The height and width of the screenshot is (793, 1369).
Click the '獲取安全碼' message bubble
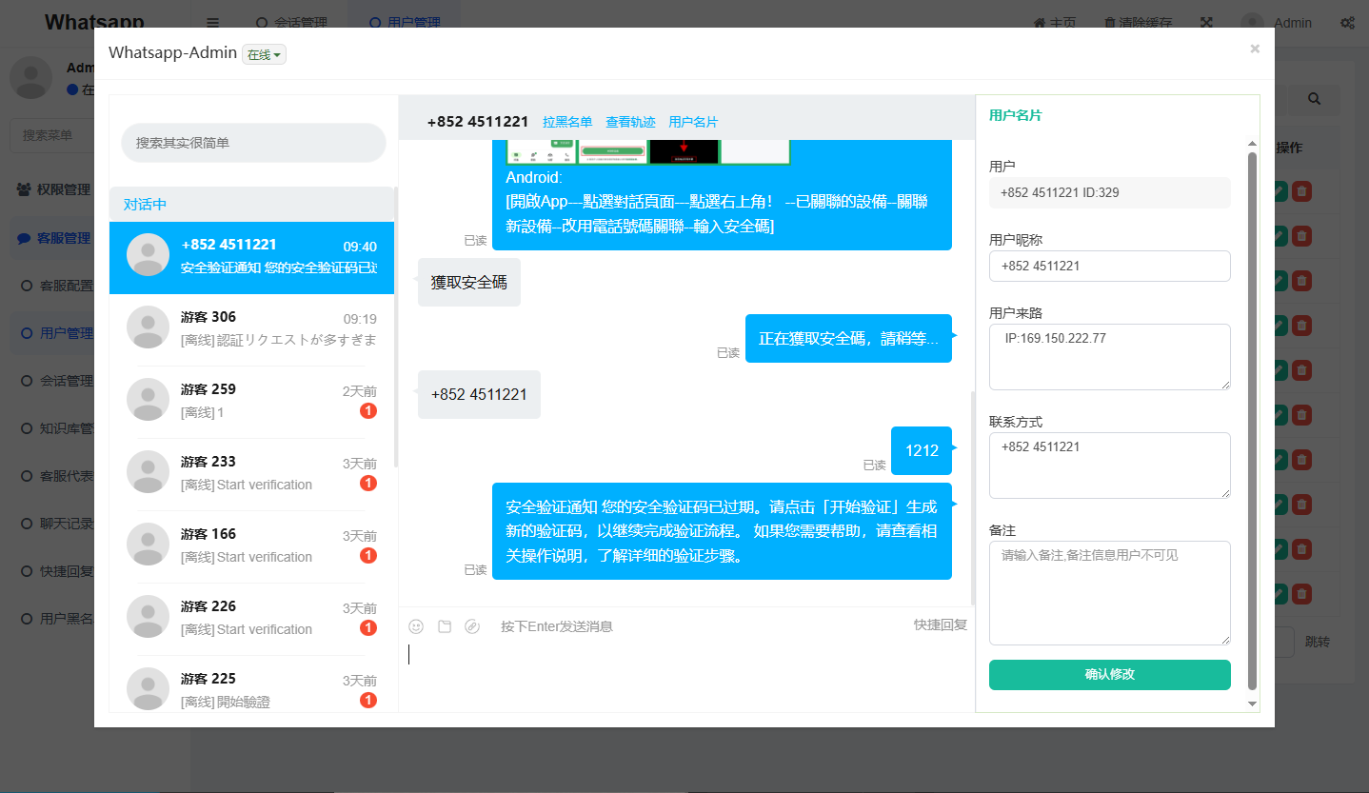point(469,283)
